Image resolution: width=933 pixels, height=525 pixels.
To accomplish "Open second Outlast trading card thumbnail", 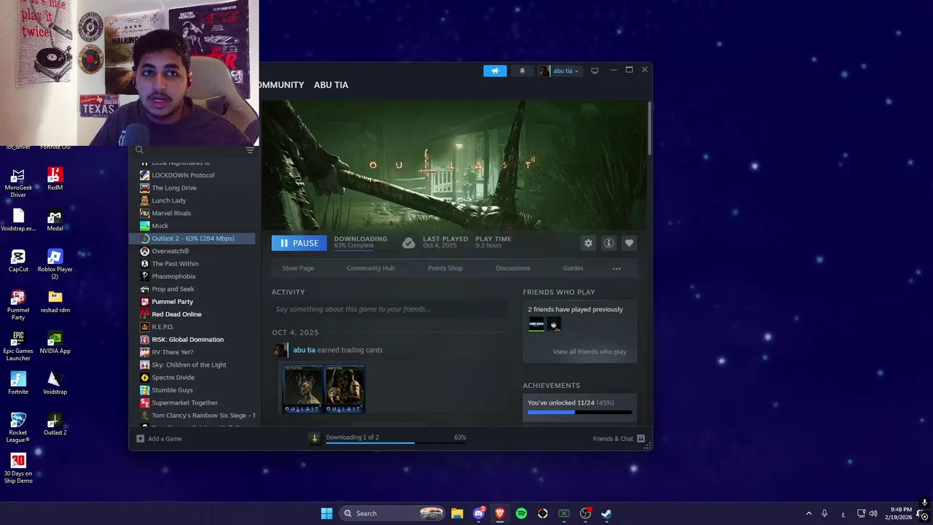I will tap(344, 389).
